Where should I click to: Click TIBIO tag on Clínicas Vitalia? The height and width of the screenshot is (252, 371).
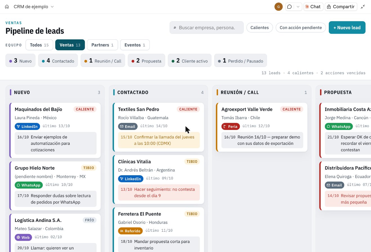coord(192,161)
